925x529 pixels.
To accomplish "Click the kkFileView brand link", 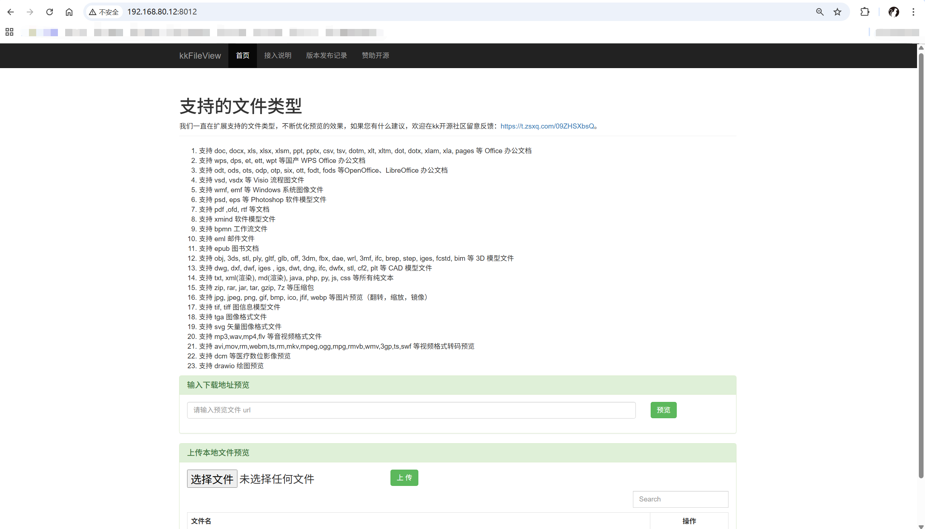I will click(x=200, y=56).
